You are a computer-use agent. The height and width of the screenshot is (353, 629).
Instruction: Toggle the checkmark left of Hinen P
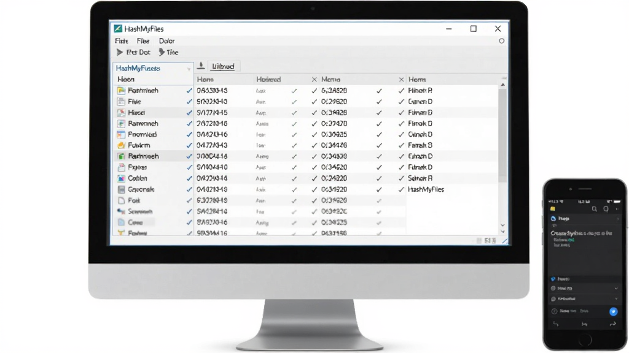pos(401,91)
